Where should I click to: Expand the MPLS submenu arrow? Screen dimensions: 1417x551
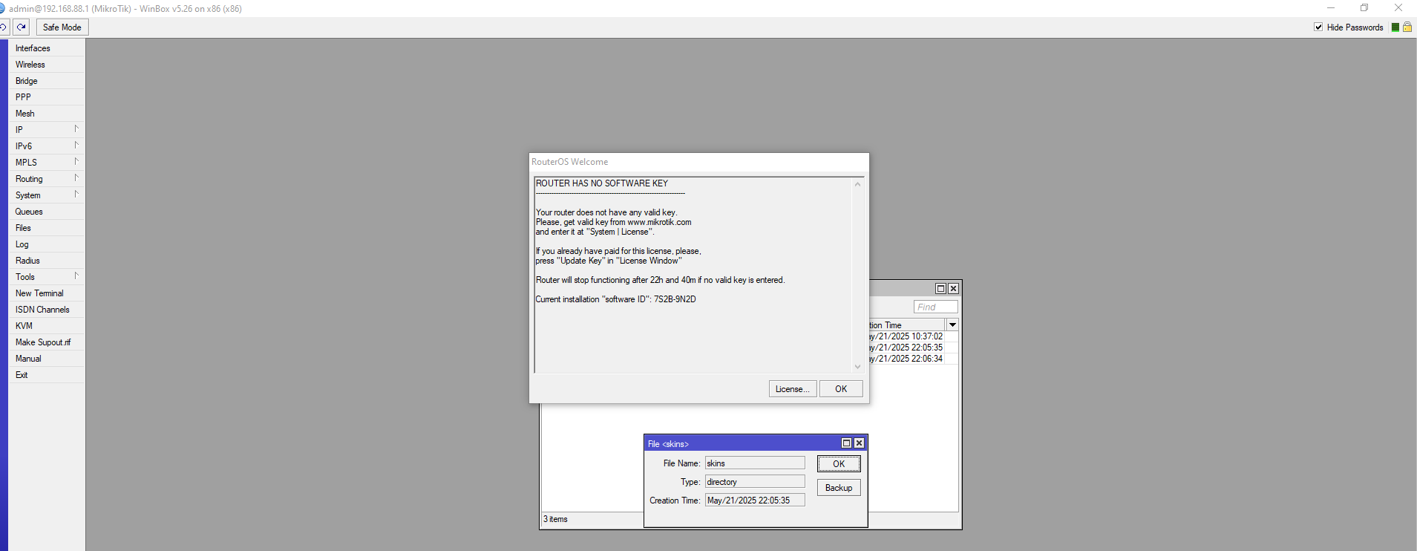pos(76,162)
